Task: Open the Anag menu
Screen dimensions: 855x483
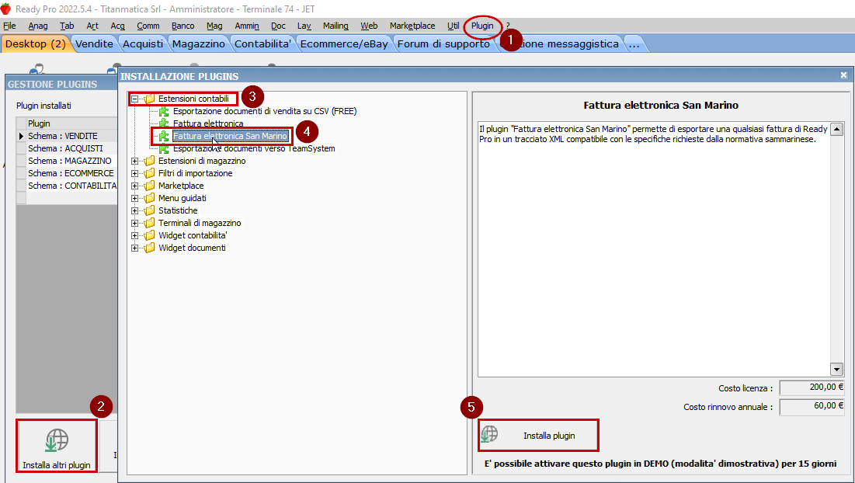Action: [x=37, y=26]
